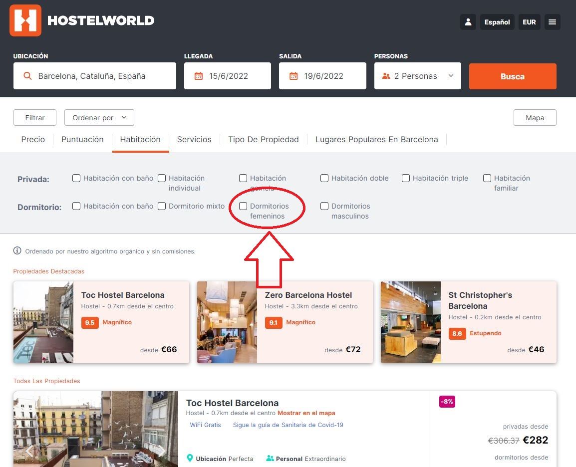
Task: Click calendar icon in Salida field
Action: [x=293, y=76]
